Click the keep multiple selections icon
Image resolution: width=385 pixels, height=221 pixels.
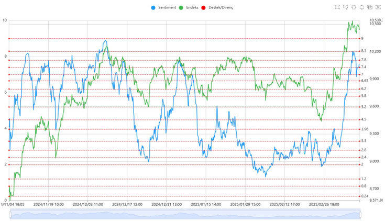pos(370,7)
